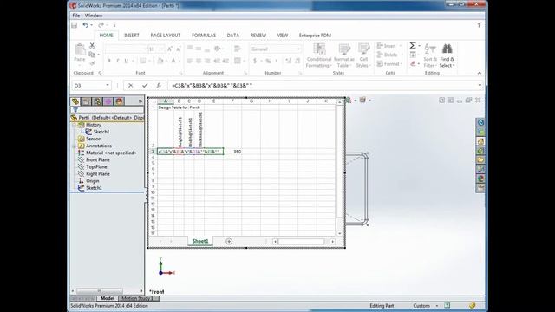Open the File menu
The height and width of the screenshot is (312, 555).
76,16
